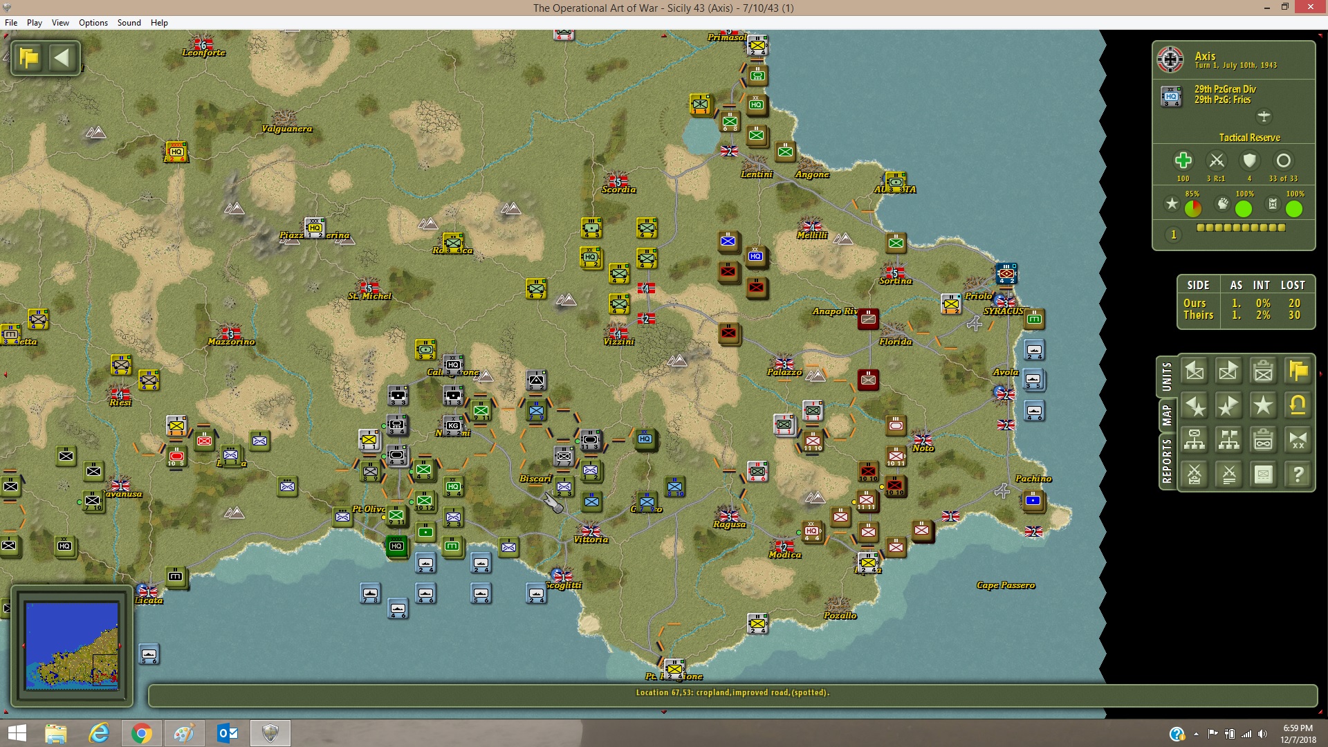Click the yellow flags end-turn icon top-left
This screenshot has width=1328, height=747.
pyautogui.click(x=29, y=57)
